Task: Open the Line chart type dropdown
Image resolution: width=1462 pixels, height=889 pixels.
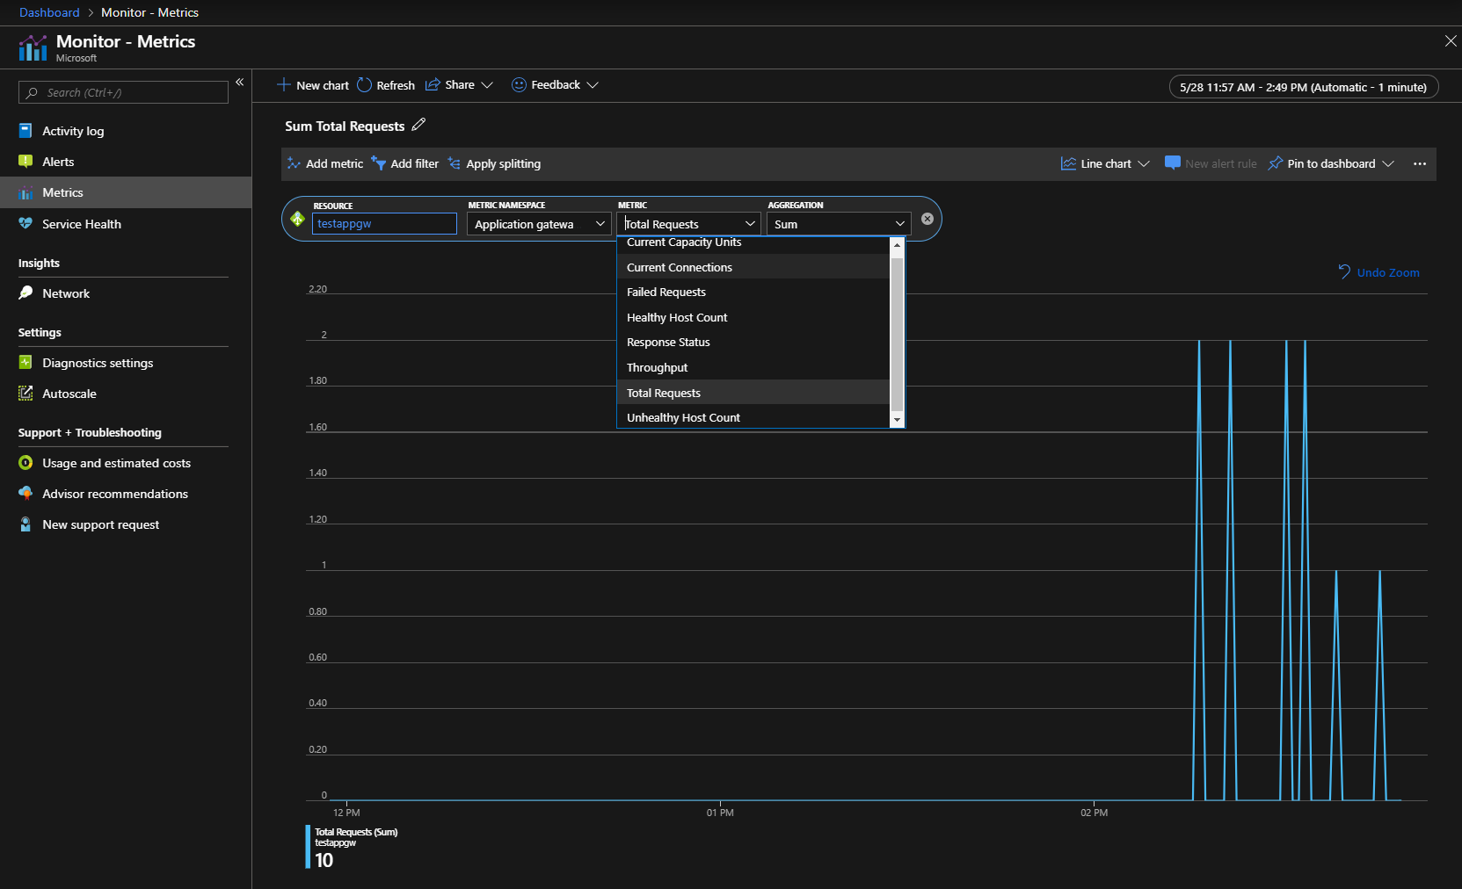Action: (1105, 163)
